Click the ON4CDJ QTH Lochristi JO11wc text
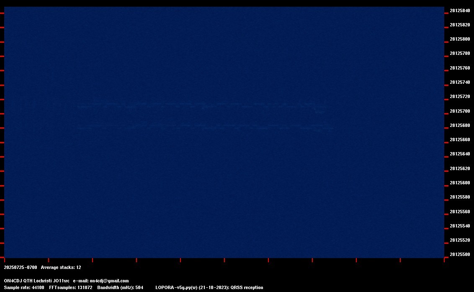The height and width of the screenshot is (292, 474). 36,281
